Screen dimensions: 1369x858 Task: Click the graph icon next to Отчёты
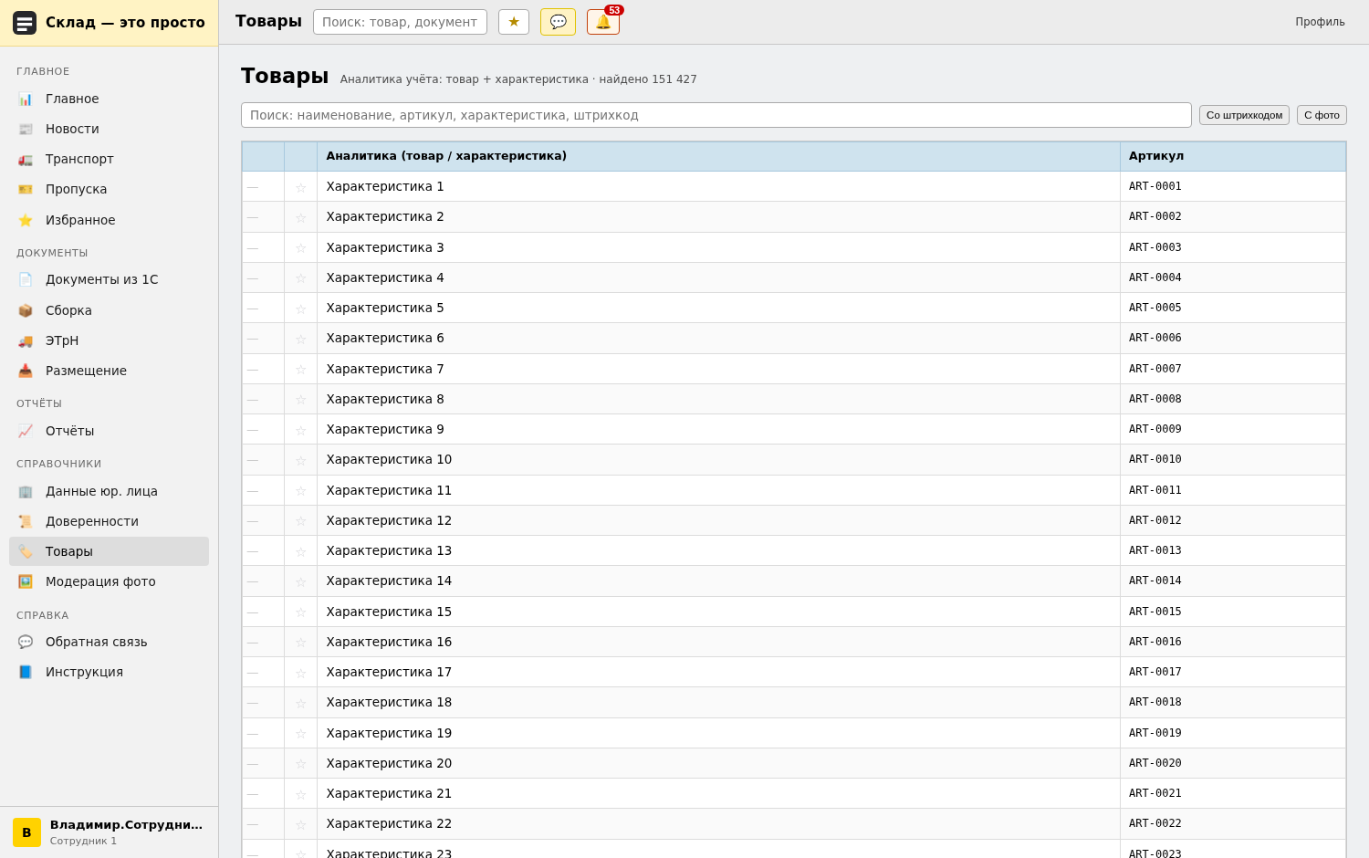pos(26,431)
